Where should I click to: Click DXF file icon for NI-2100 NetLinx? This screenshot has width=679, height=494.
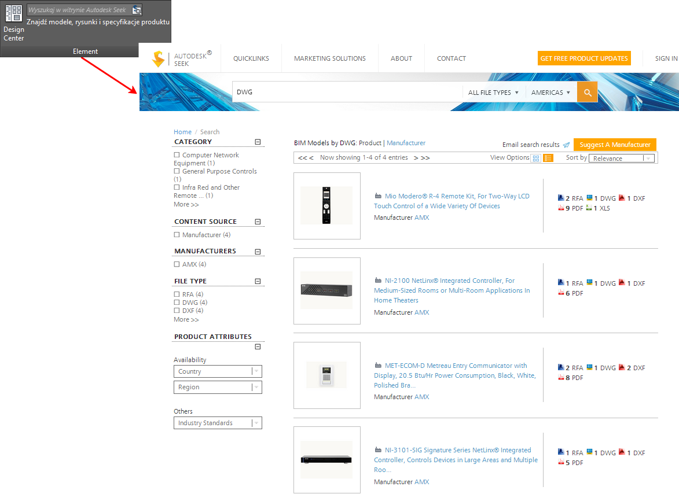(x=622, y=282)
